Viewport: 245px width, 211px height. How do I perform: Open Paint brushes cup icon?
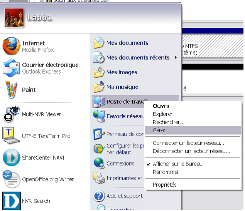click(11, 90)
